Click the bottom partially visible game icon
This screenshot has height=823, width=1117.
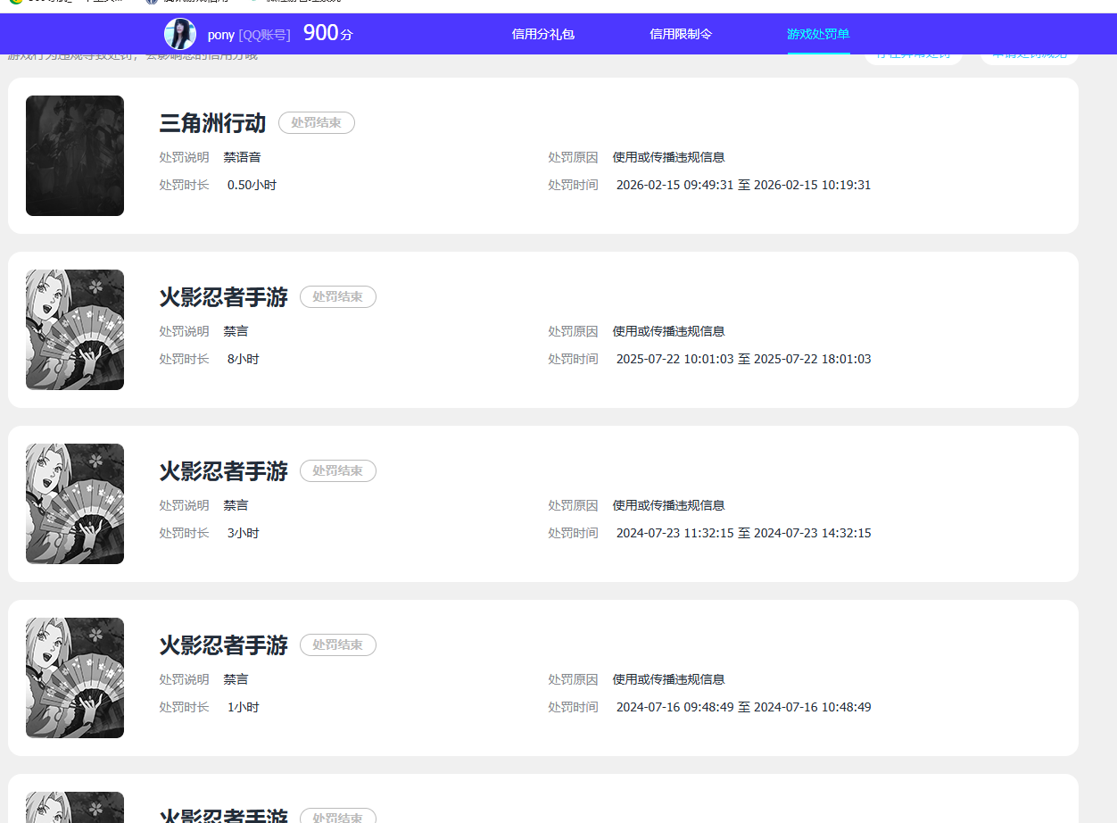point(75,808)
